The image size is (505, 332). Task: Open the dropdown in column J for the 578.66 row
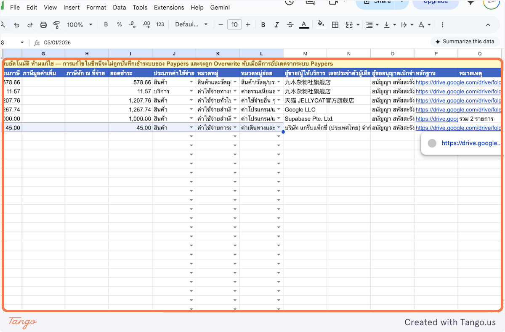pos(191,82)
